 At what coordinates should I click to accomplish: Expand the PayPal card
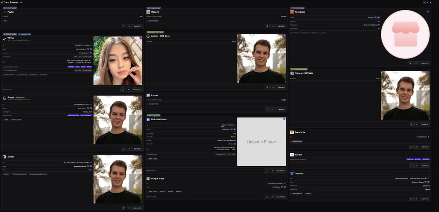138,26
